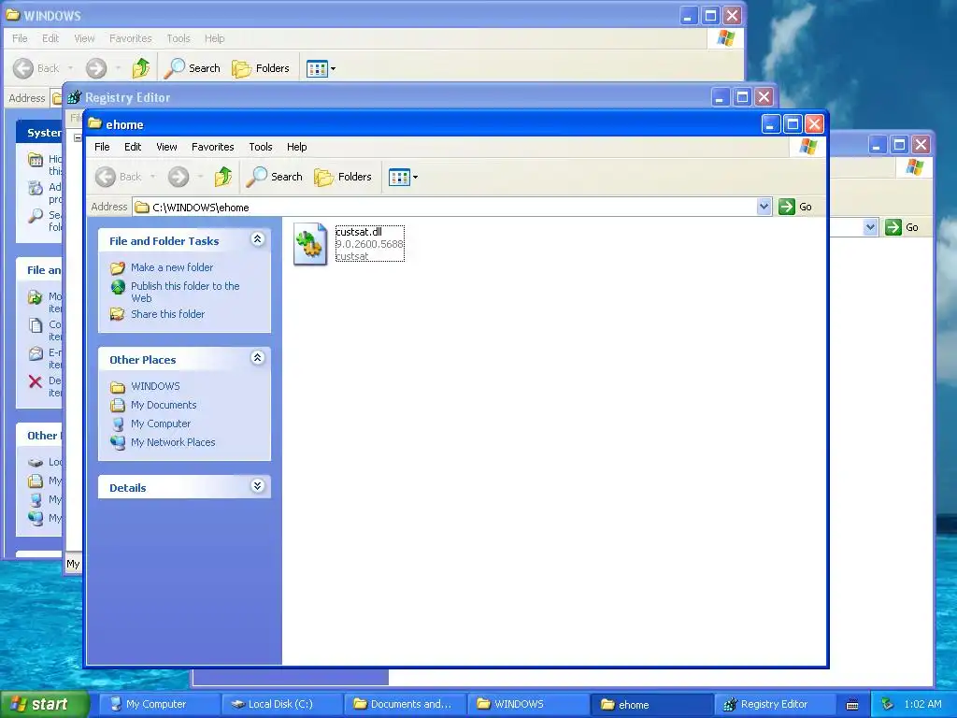Screen dimensions: 957x718
Task: Click the My Documents icon in Other Places
Action: pos(118,406)
